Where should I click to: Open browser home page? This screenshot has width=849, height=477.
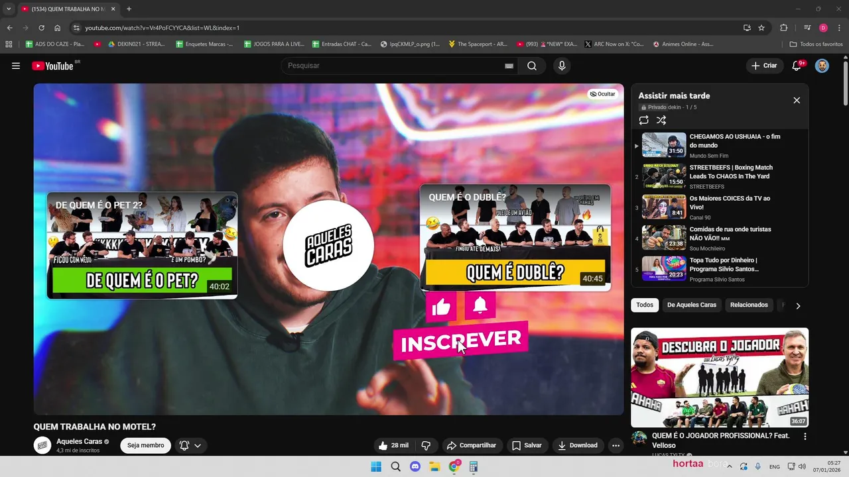58,28
